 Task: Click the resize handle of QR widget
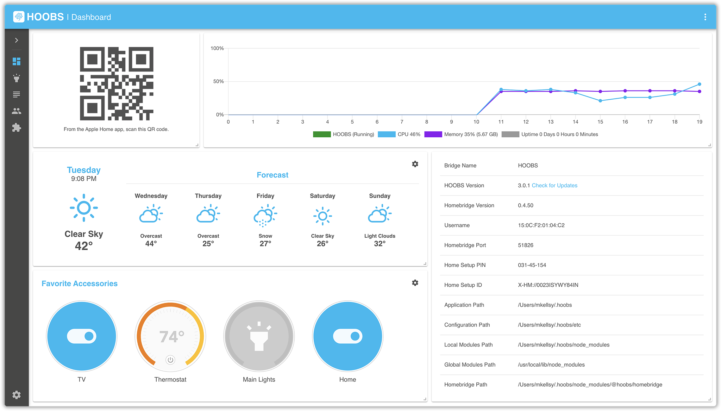coord(197,145)
